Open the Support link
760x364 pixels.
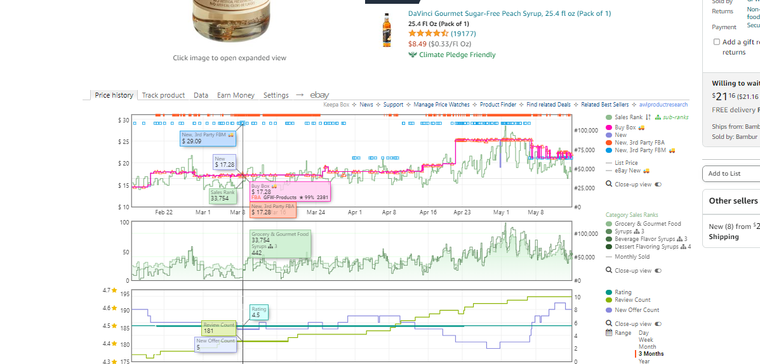click(x=393, y=105)
